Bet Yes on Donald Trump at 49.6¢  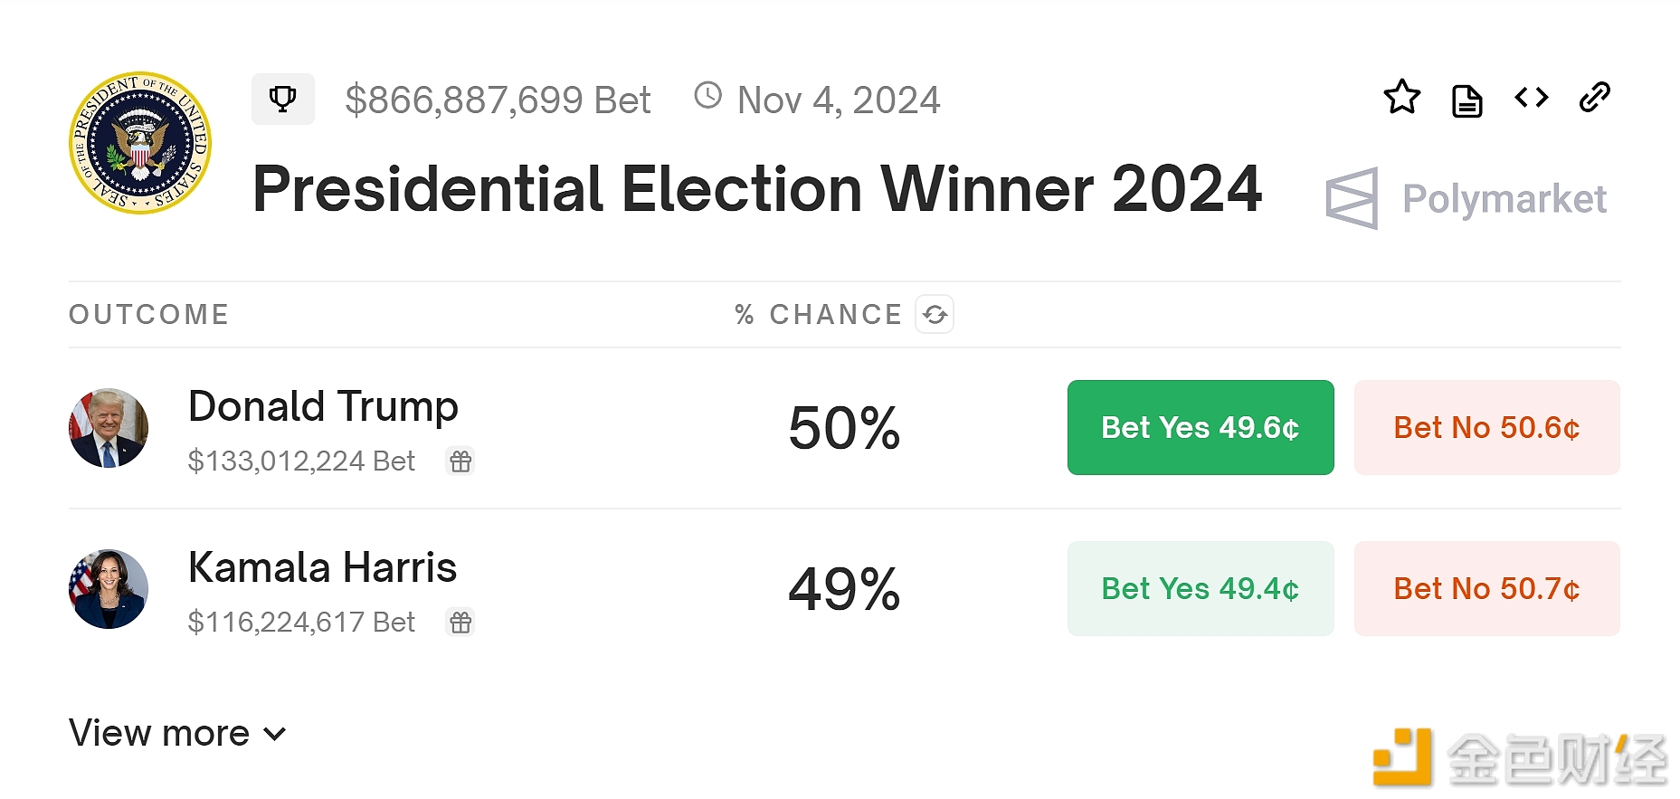coord(1200,427)
